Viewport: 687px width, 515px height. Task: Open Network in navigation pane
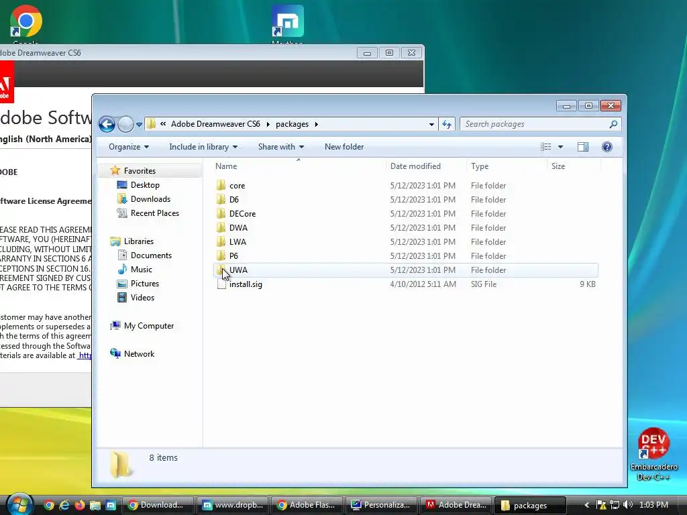coord(139,354)
